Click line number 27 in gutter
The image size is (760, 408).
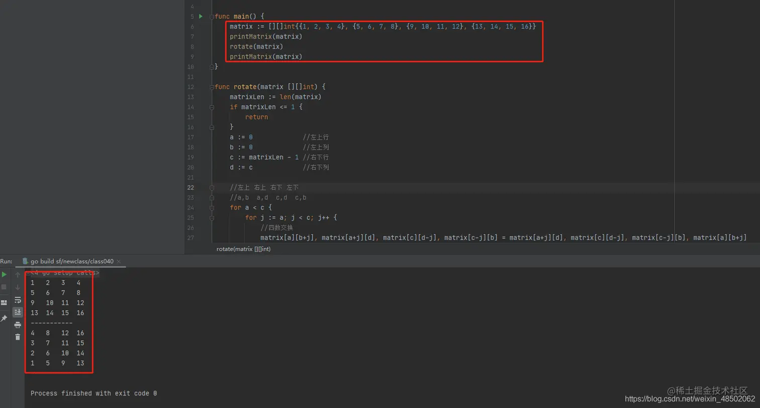point(191,238)
